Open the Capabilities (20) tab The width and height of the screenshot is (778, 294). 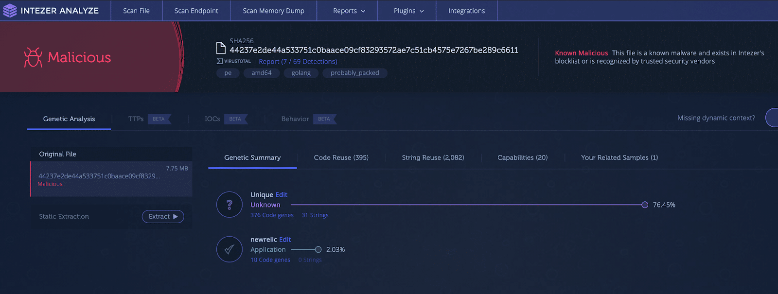(x=522, y=157)
